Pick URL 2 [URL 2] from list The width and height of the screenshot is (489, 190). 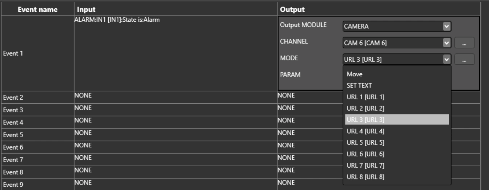click(x=365, y=108)
